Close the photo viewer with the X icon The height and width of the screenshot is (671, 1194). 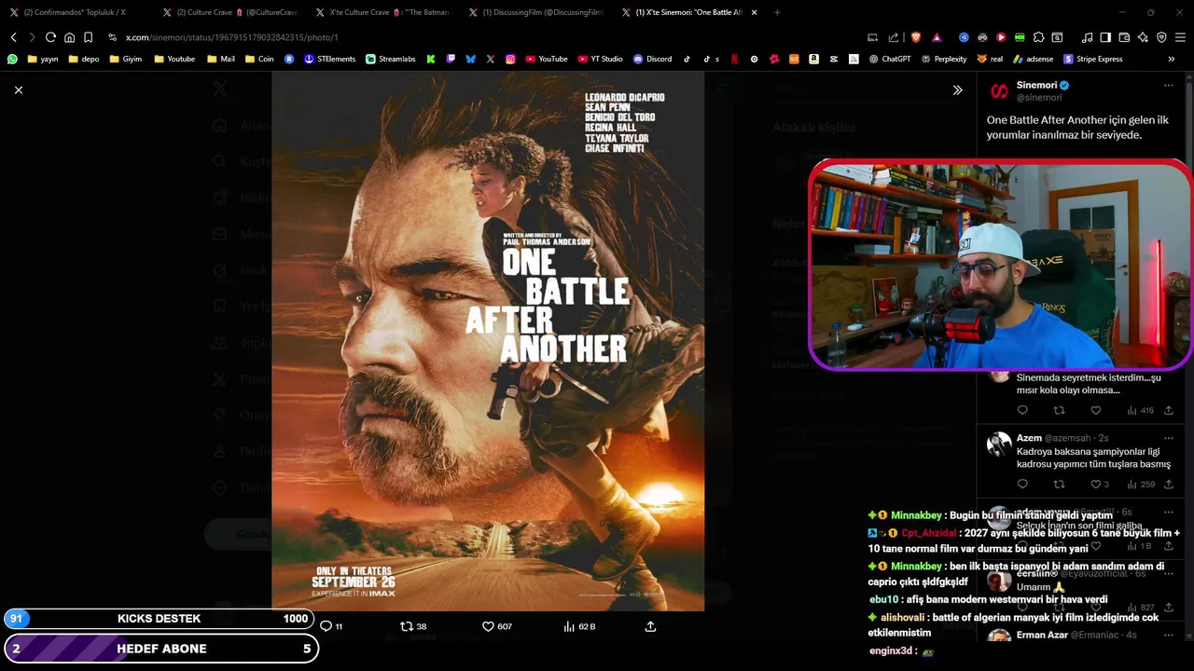pos(19,89)
